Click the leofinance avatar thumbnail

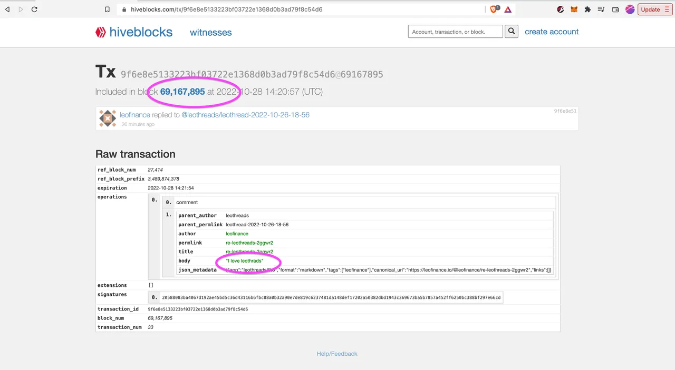(x=108, y=119)
